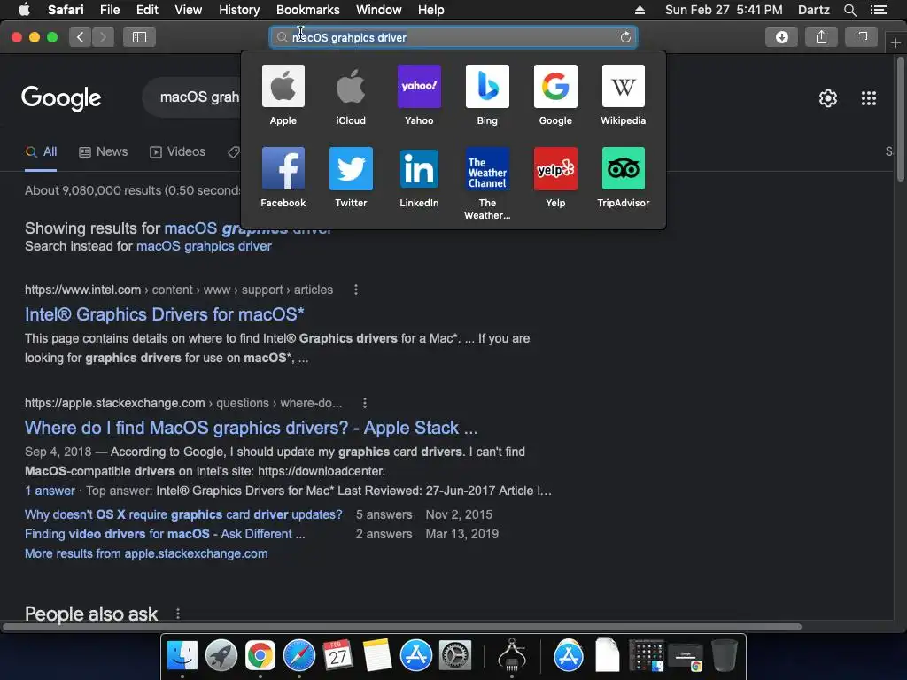This screenshot has height=680, width=907.
Task: Show Safari downloads
Action: click(x=781, y=37)
